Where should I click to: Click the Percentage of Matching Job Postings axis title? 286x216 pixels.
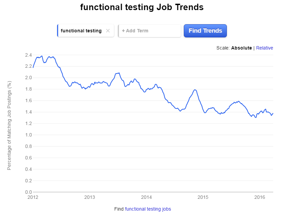(9, 125)
